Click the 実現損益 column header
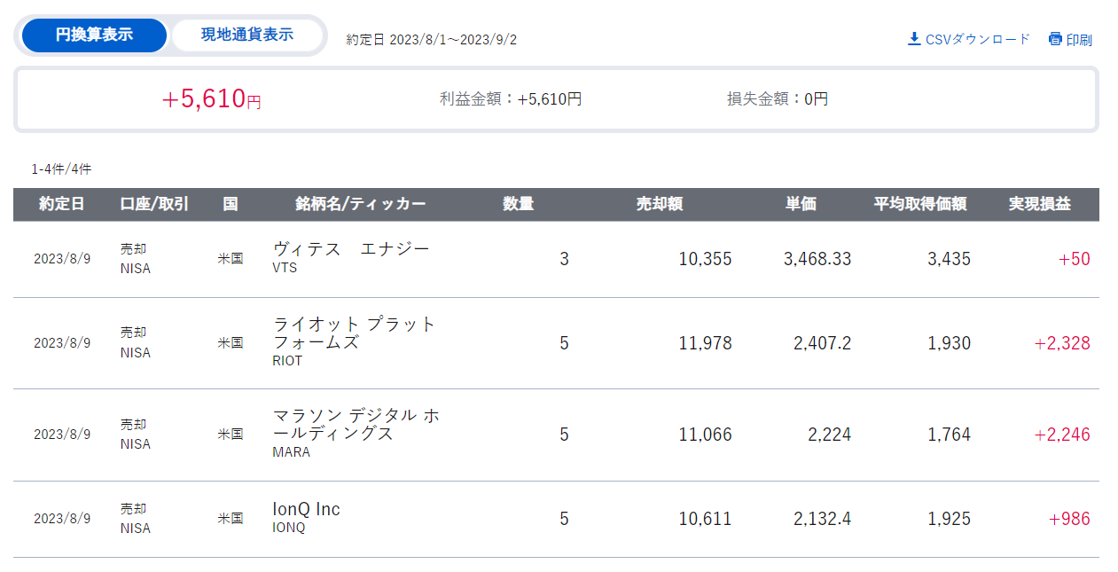Viewport: 1118px width, 572px height. pyautogui.click(x=1039, y=204)
